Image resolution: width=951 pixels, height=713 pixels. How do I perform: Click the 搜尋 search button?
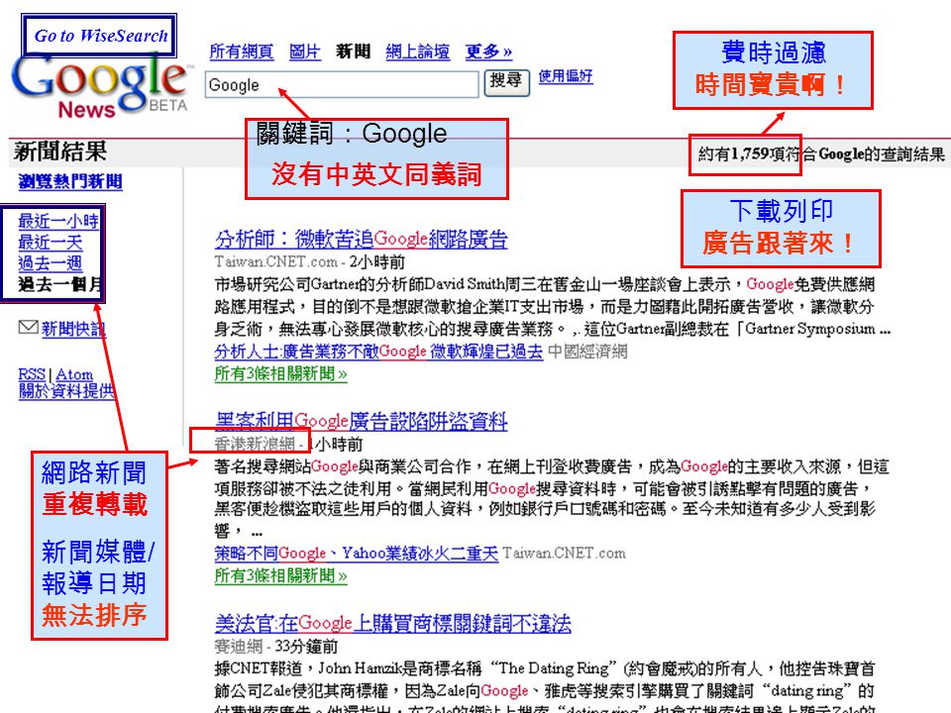click(x=506, y=82)
